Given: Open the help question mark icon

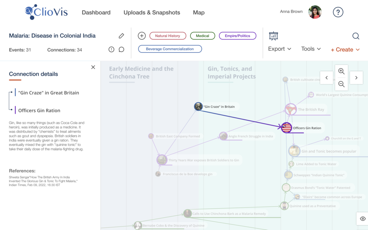Looking at the screenshot, I should (338, 12).
